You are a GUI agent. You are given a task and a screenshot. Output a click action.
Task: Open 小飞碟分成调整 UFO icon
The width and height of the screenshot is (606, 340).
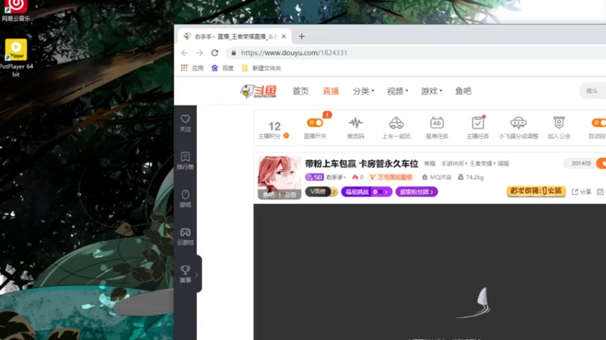[518, 128]
